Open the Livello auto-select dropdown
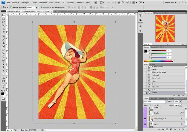The width and height of the screenshot is (188, 132). coord(37,7)
